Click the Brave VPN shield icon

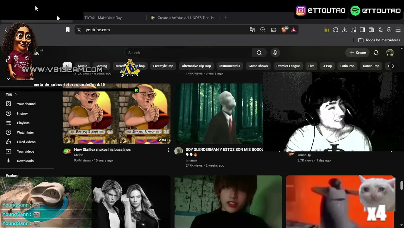(389, 30)
